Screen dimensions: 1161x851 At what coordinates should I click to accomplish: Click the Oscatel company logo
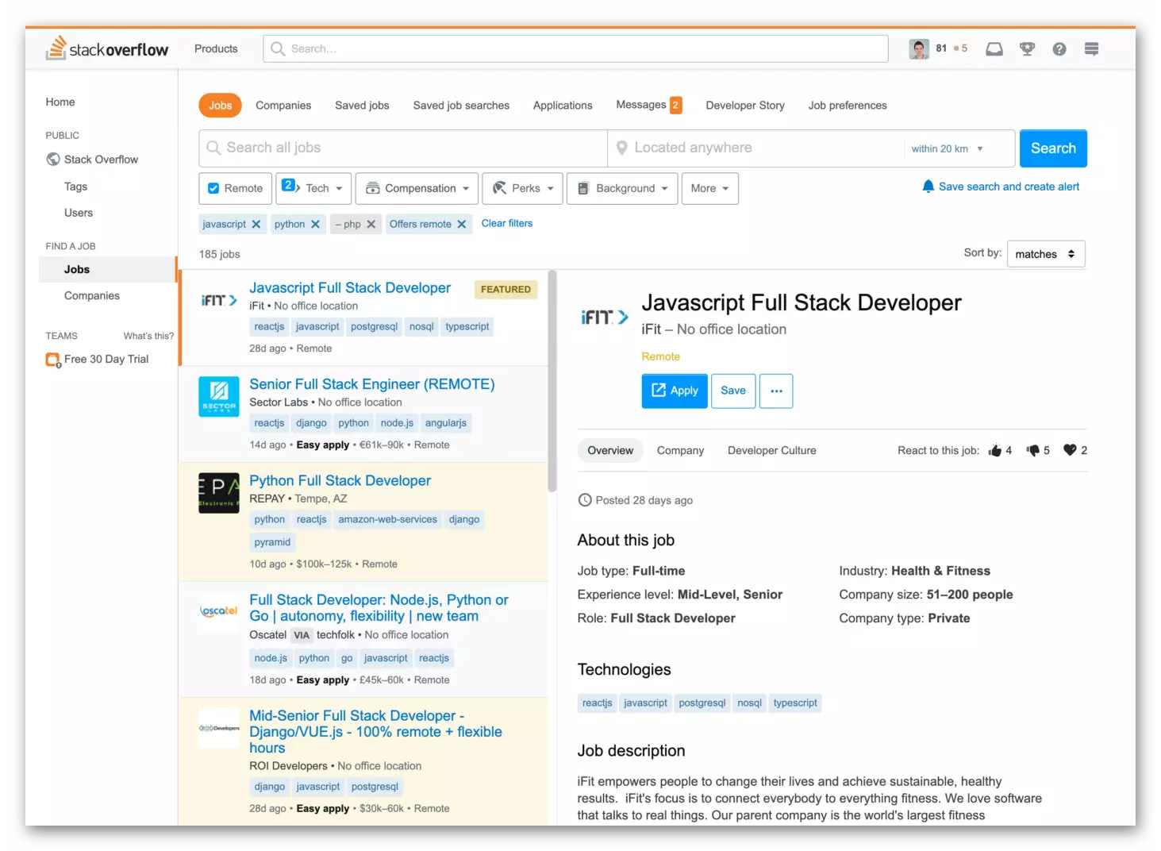tap(219, 611)
